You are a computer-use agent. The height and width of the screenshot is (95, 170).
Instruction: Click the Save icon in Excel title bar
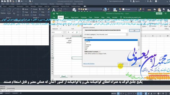pos(54,13)
